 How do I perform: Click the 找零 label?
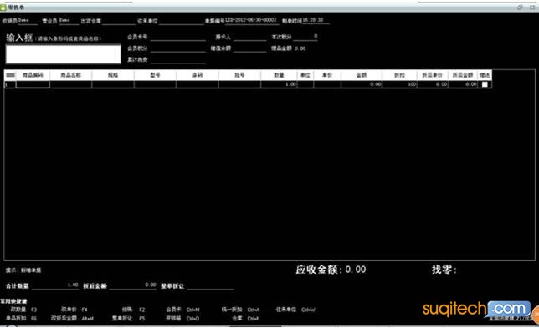444,270
